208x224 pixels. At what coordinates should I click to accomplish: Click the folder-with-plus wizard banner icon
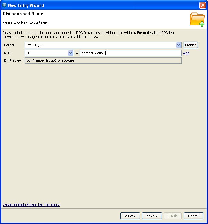[197, 20]
